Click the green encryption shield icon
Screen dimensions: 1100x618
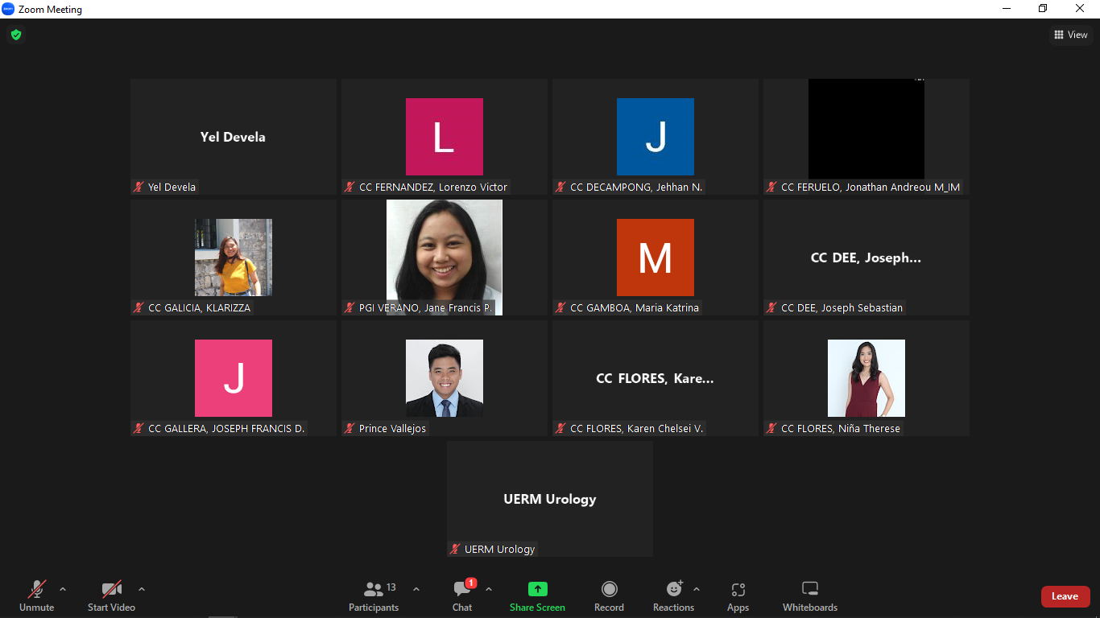click(15, 35)
